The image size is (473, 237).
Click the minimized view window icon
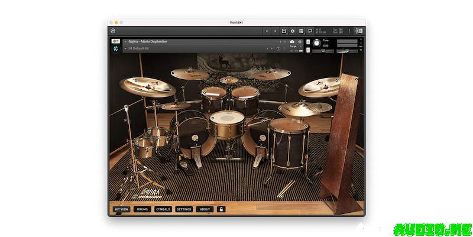click(309, 31)
